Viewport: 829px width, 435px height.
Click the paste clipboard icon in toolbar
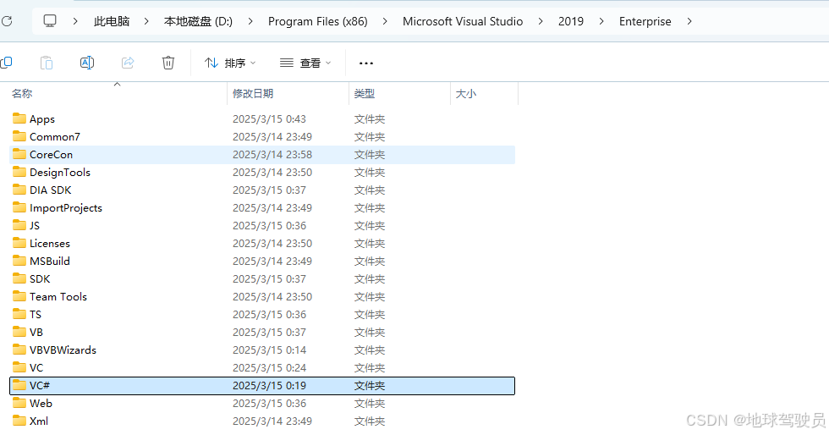click(47, 63)
